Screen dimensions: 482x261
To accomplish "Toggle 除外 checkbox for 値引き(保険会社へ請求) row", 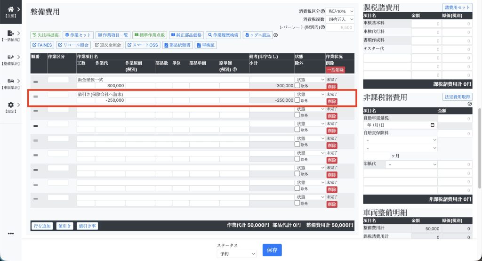I will coord(297,100).
